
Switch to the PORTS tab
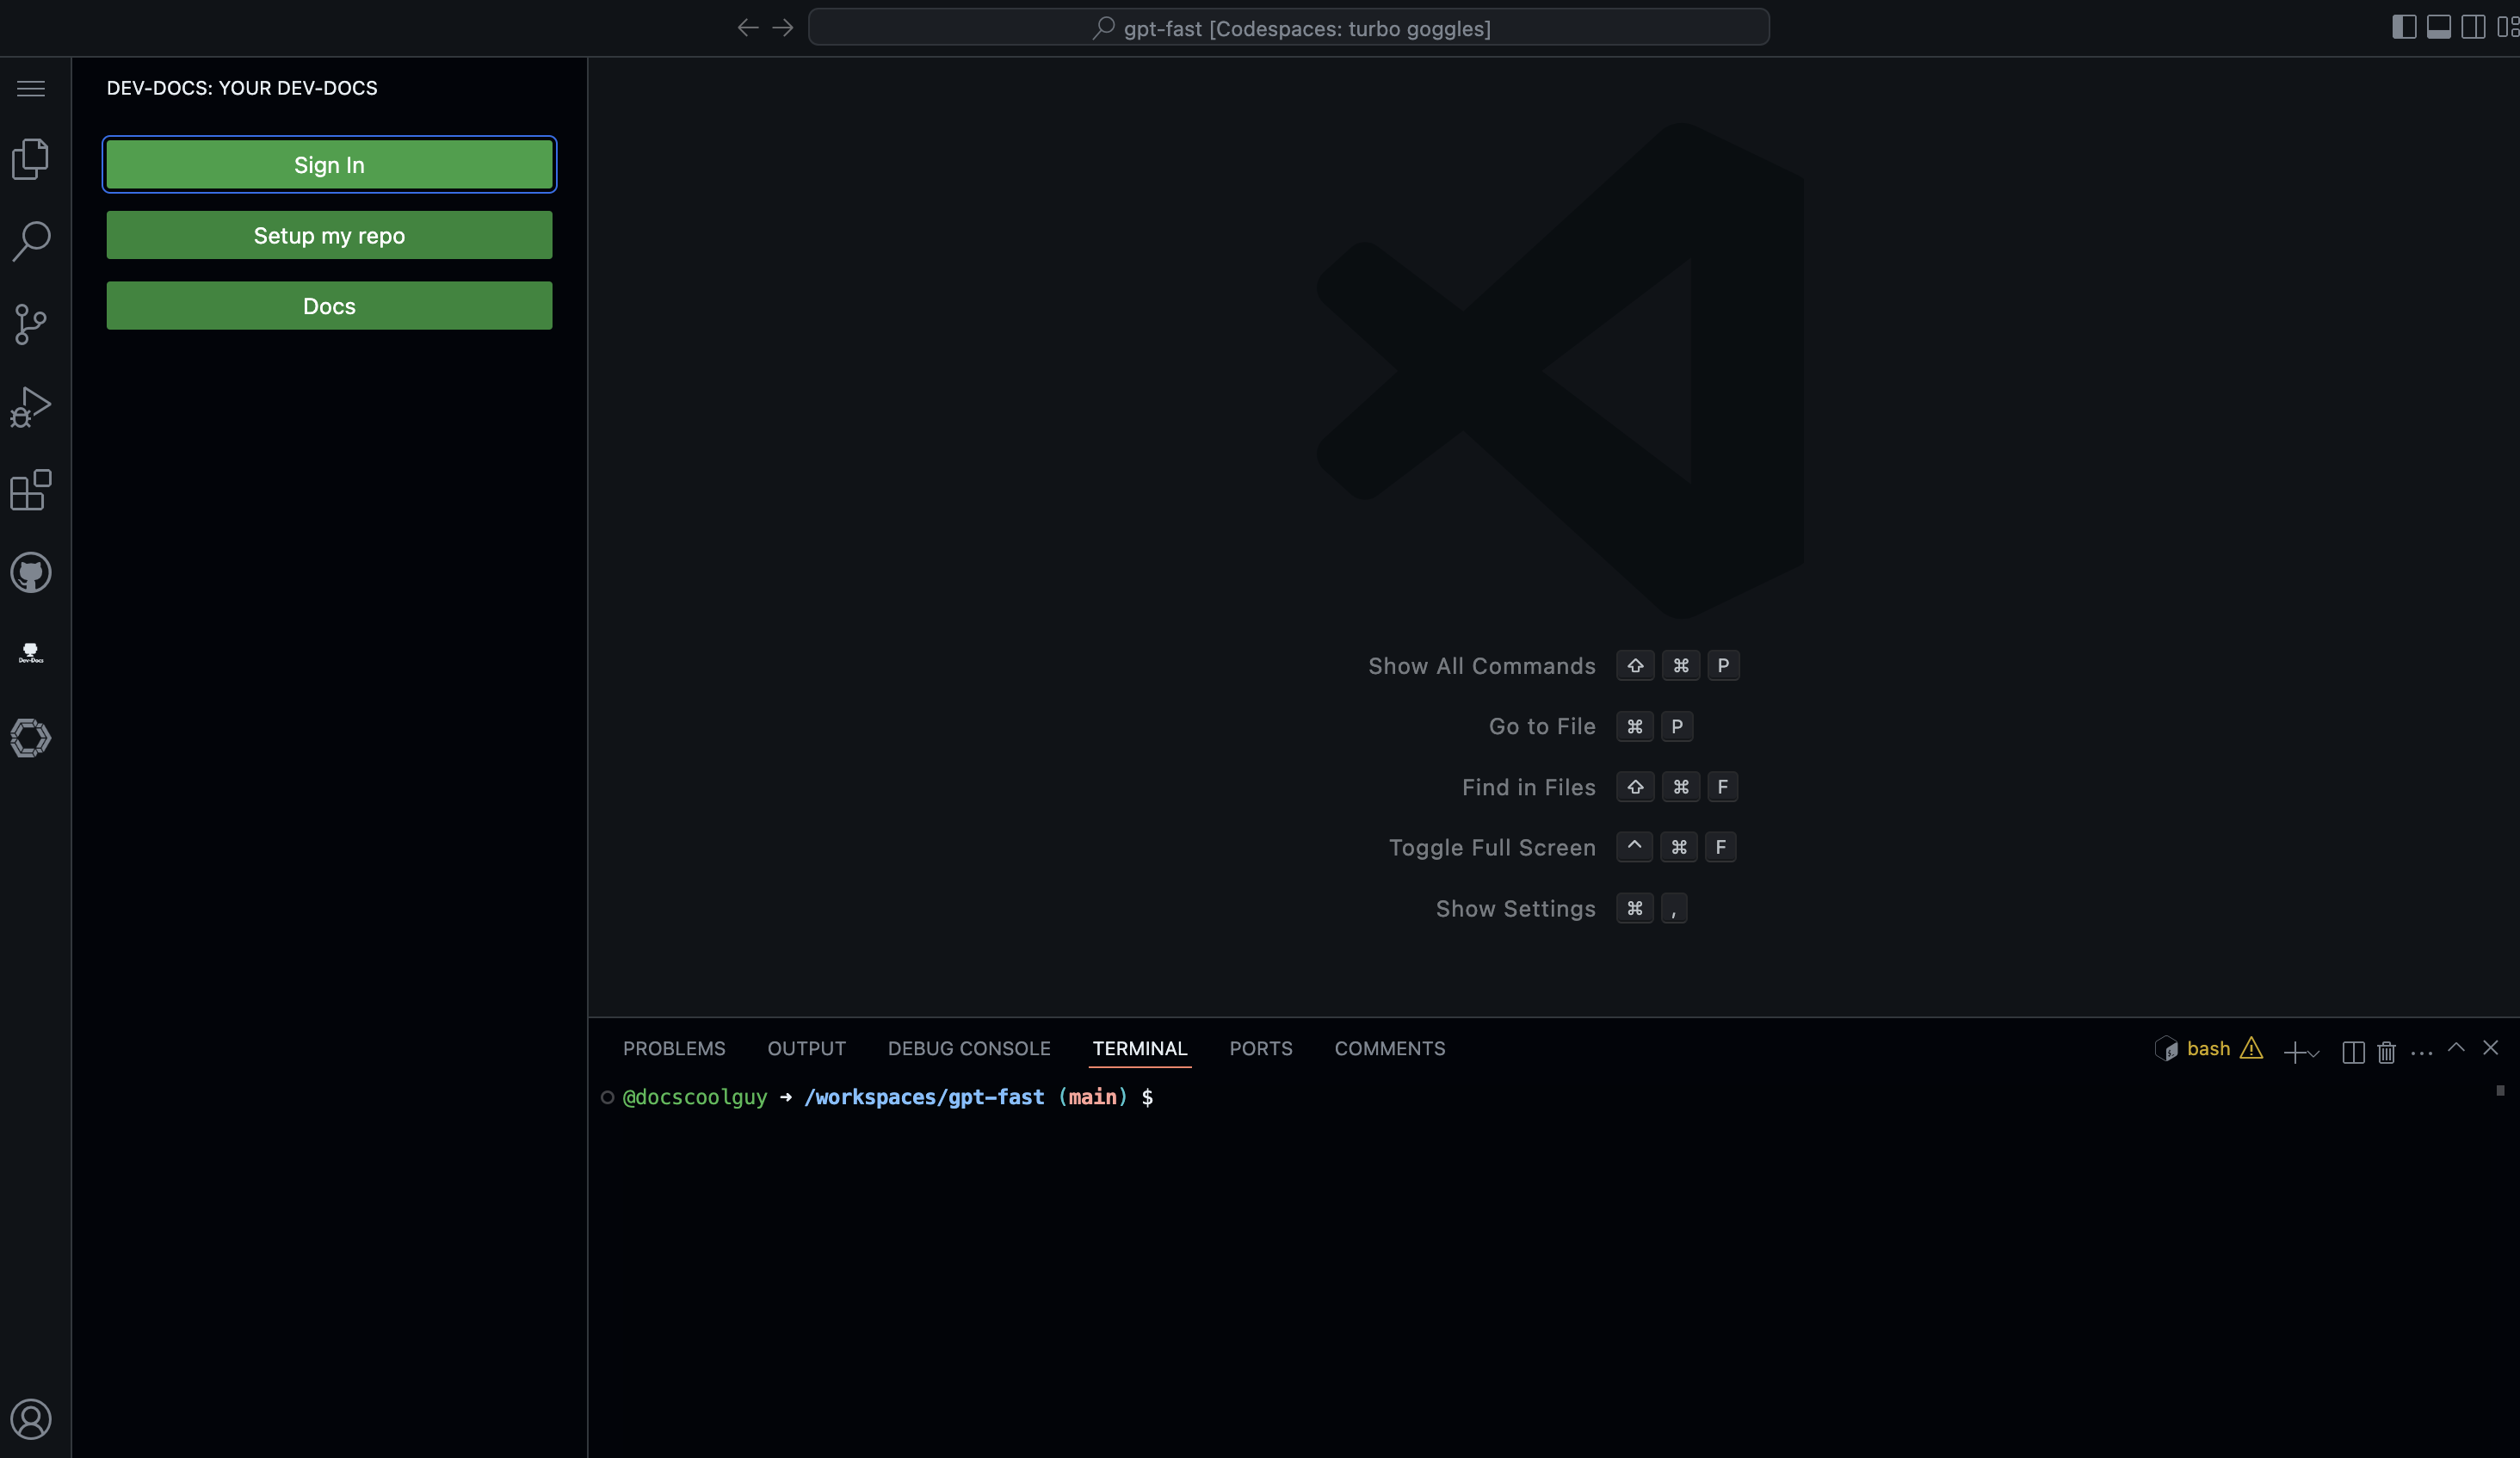click(x=1260, y=1048)
